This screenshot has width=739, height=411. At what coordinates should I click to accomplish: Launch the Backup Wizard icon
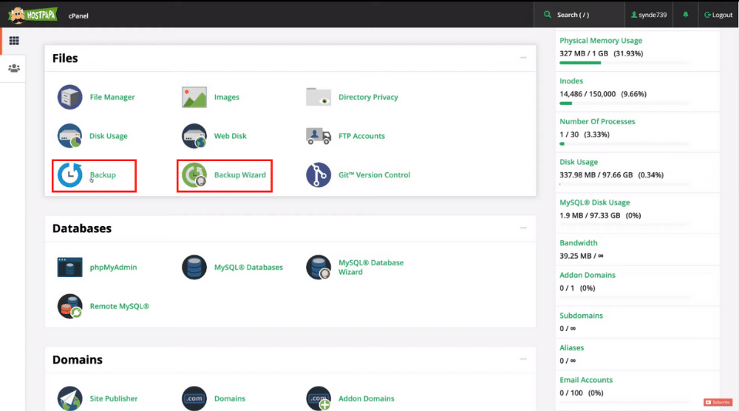click(x=194, y=175)
